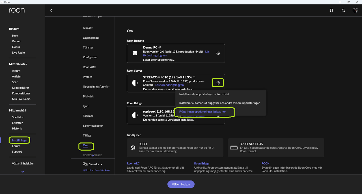Open Läs förändringsloggen link for Roon Server

(x=169, y=85)
